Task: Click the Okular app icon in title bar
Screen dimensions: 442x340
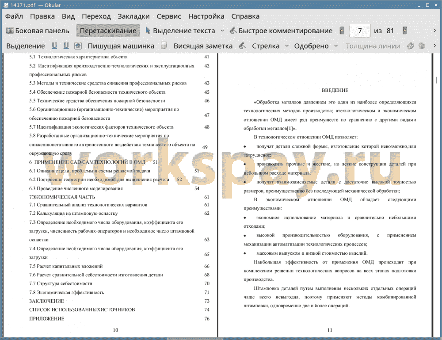Action: coord(6,5)
